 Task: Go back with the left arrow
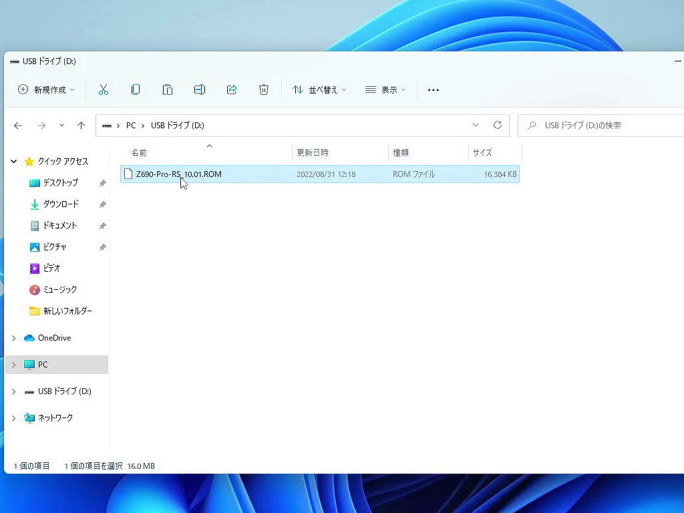(x=18, y=126)
